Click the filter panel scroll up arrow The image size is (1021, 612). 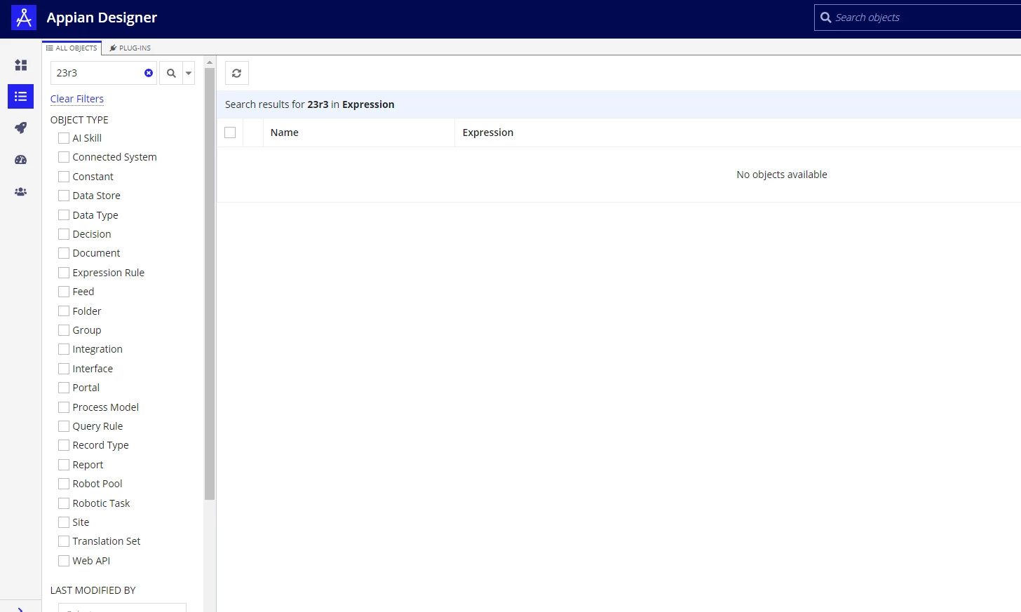(x=210, y=62)
